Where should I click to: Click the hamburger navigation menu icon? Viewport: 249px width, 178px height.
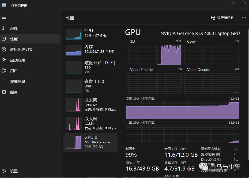[4, 17]
